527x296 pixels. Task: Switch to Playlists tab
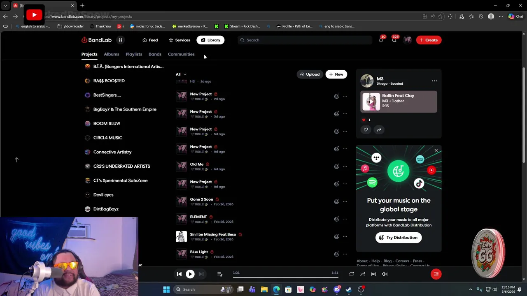pos(134,54)
